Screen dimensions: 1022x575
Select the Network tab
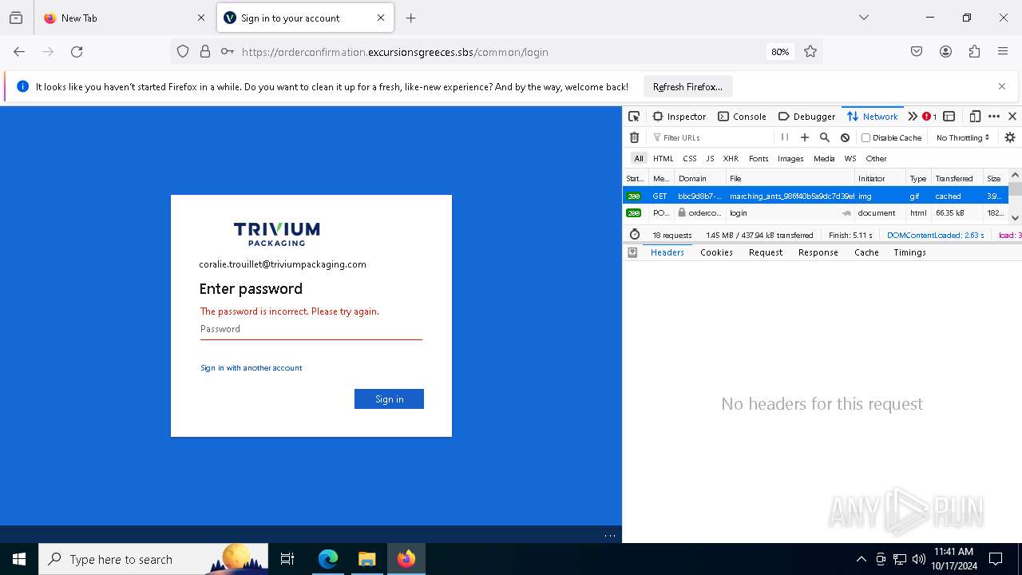pyautogui.click(x=873, y=116)
